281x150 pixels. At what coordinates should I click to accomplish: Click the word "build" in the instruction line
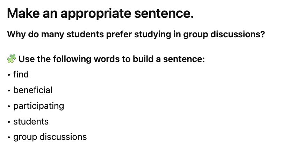click(143, 59)
